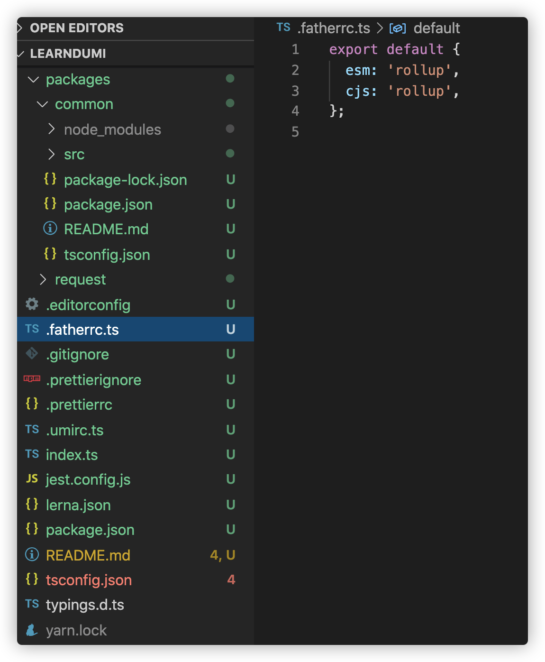Image resolution: width=545 pixels, height=662 pixels.
Task: Click the gear icon beside .editorconfig
Action: 32,304
